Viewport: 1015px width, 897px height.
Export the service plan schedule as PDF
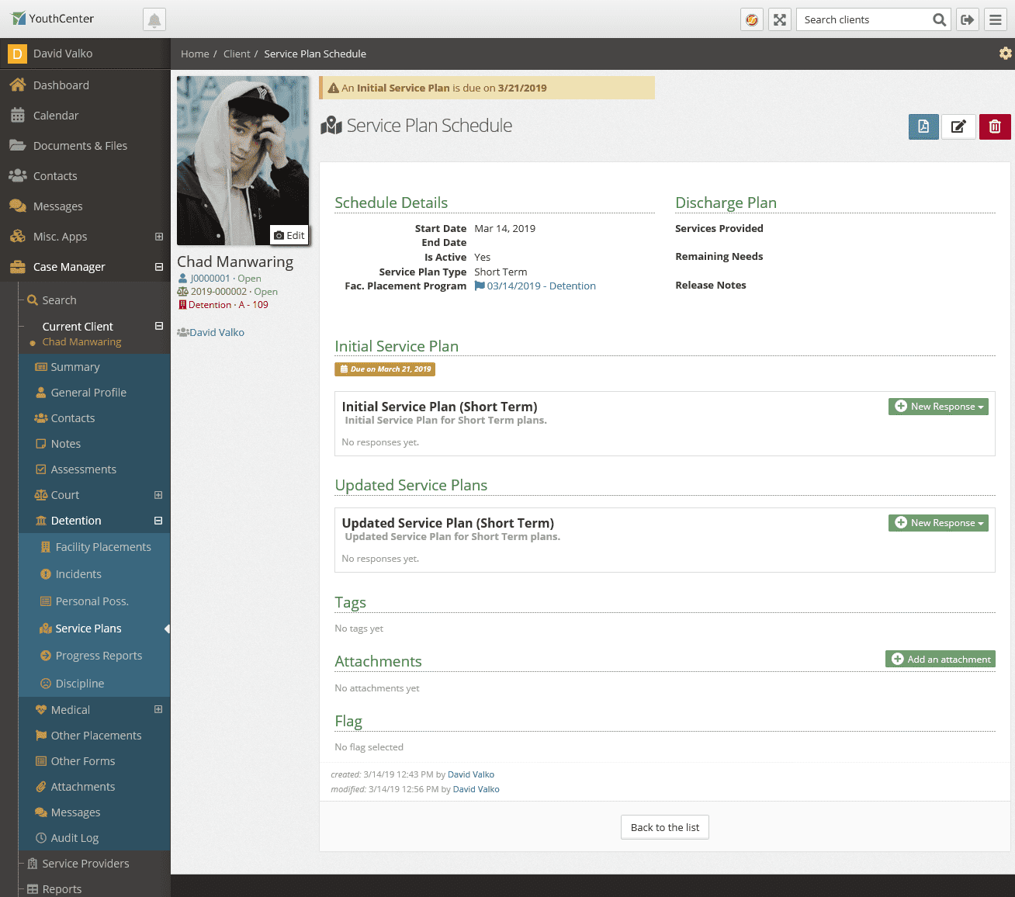923,126
